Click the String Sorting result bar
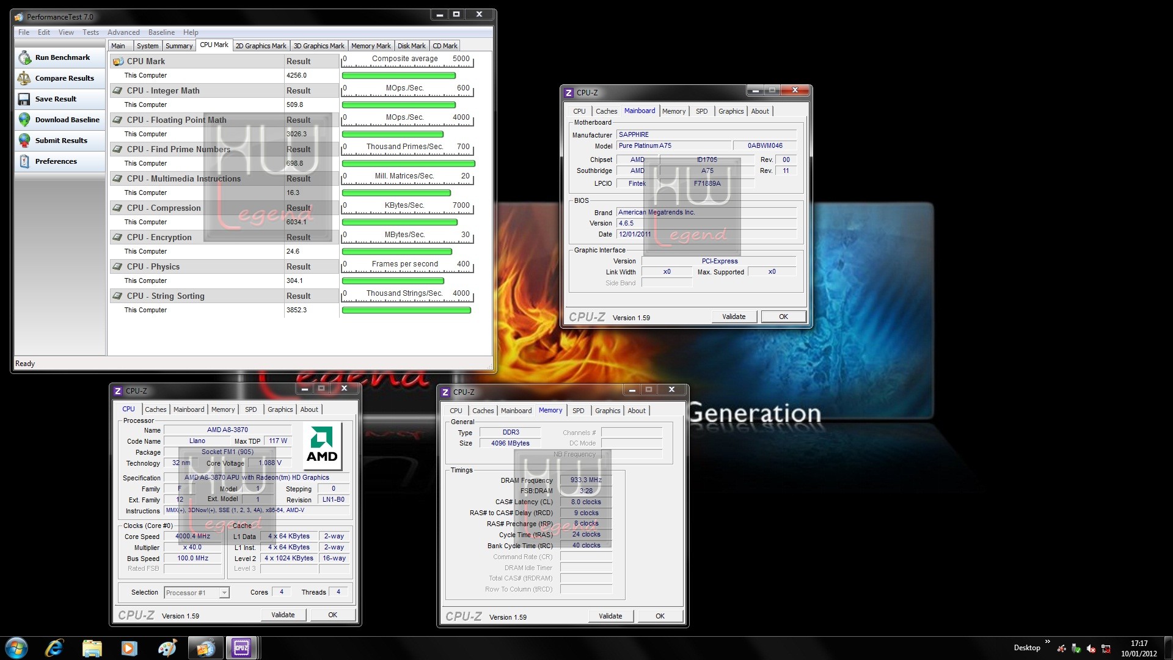 tap(406, 310)
